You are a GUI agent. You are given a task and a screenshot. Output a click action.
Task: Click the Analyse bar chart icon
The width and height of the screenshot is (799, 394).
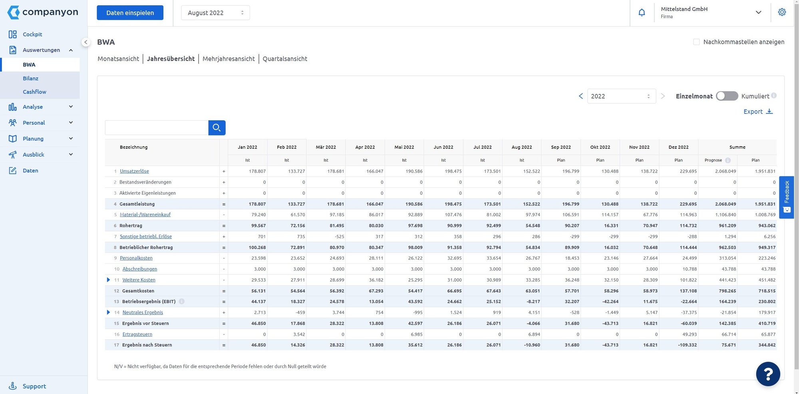tap(13, 107)
